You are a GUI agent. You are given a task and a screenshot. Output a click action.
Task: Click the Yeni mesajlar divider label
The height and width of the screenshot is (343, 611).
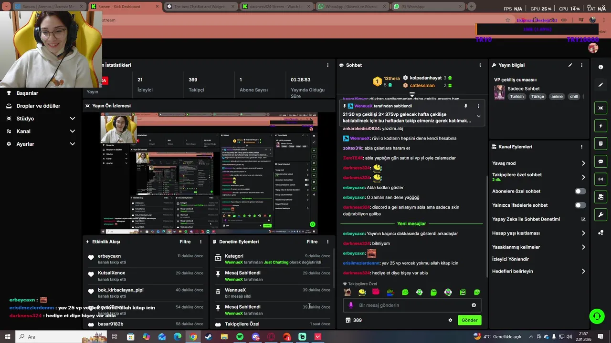point(411,224)
